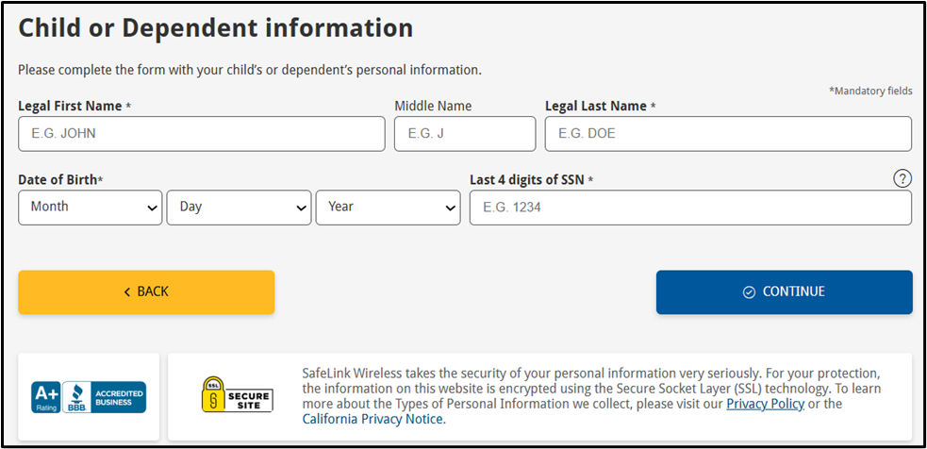
Task: Open the Month dropdown
Action: 91,208
